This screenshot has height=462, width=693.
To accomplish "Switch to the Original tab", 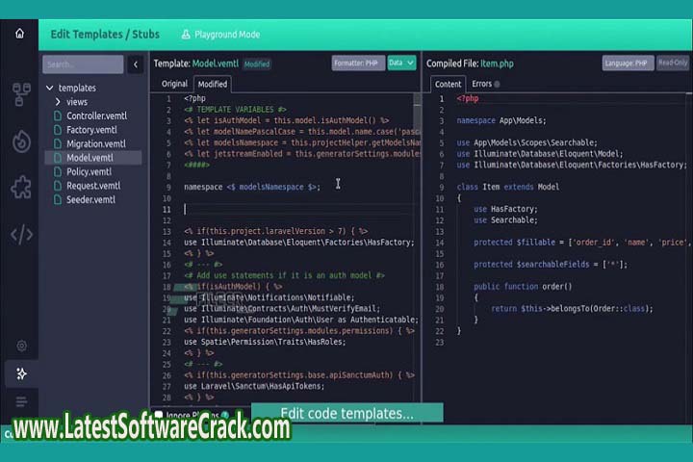I will tap(174, 84).
